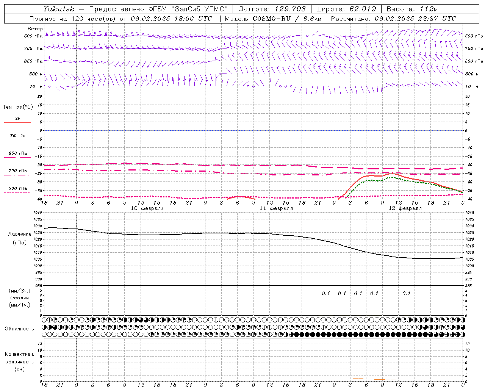Click the Прогноз на 120 часа(ов) text
This screenshot has height=388, width=485.
(73, 19)
